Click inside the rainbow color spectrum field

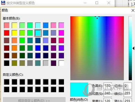pos(97,48)
